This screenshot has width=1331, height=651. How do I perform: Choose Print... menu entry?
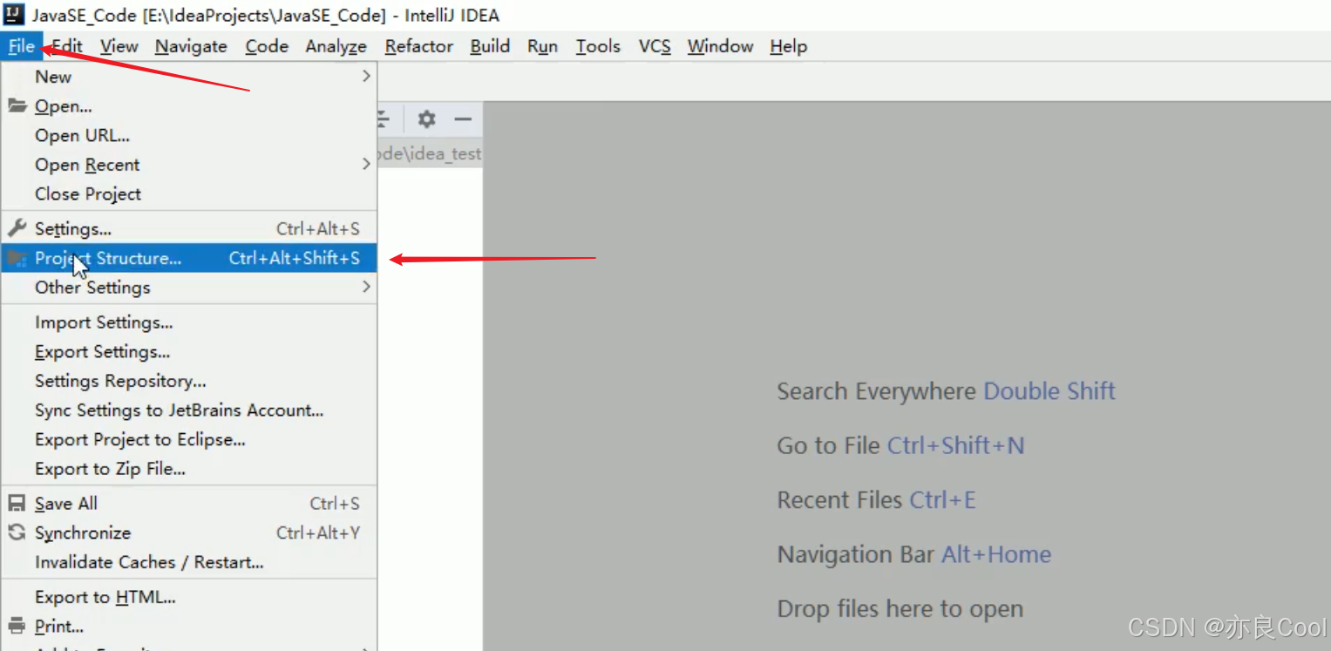(x=189, y=627)
